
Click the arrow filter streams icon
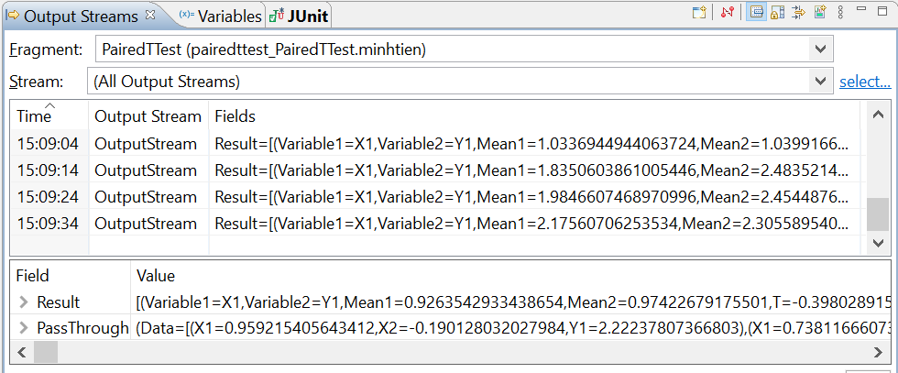[x=798, y=13]
